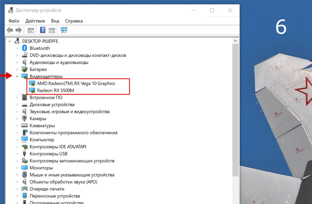The width and height of the screenshot is (312, 204).
Task: Click the speaker icon beside Звуковые, игровые и видеоустройства
Action: [24, 111]
